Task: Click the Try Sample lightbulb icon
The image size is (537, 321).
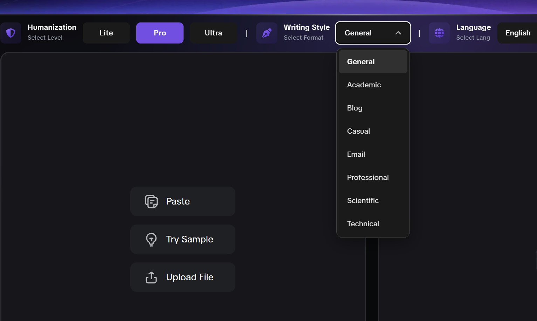Action: pyautogui.click(x=151, y=239)
